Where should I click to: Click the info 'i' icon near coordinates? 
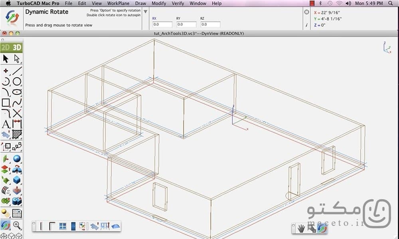point(306,25)
